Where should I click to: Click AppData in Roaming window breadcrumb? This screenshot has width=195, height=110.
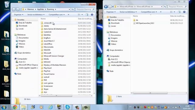pos(41,9)
